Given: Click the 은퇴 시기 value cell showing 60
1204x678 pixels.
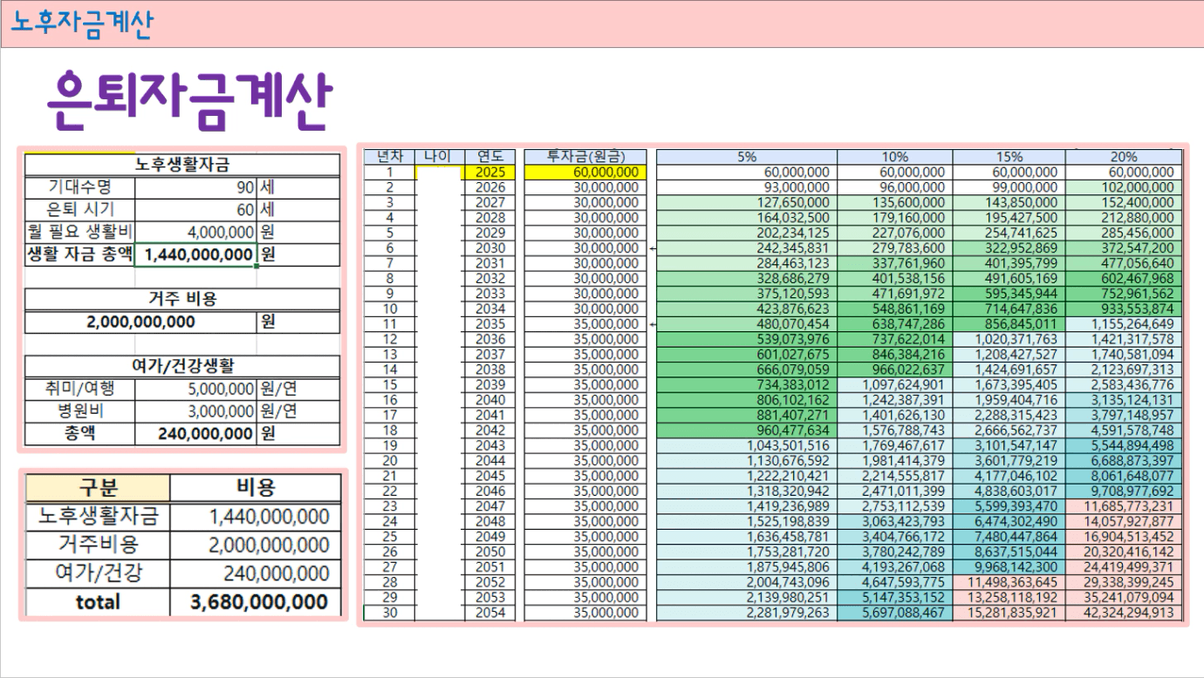Looking at the screenshot, I should (195, 210).
